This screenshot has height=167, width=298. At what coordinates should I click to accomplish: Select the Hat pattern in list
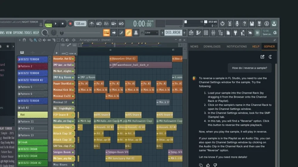click(x=32, y=114)
